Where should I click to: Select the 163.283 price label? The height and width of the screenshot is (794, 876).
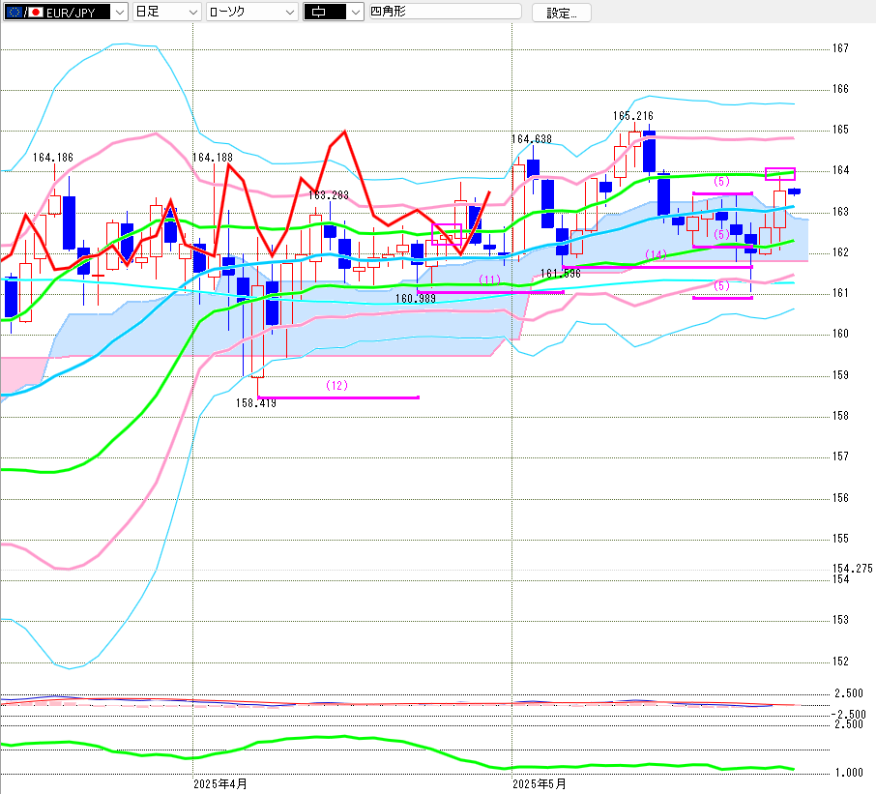329,195
